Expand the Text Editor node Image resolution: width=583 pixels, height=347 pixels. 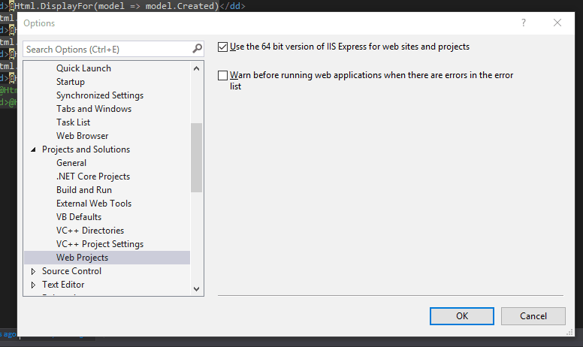click(33, 285)
